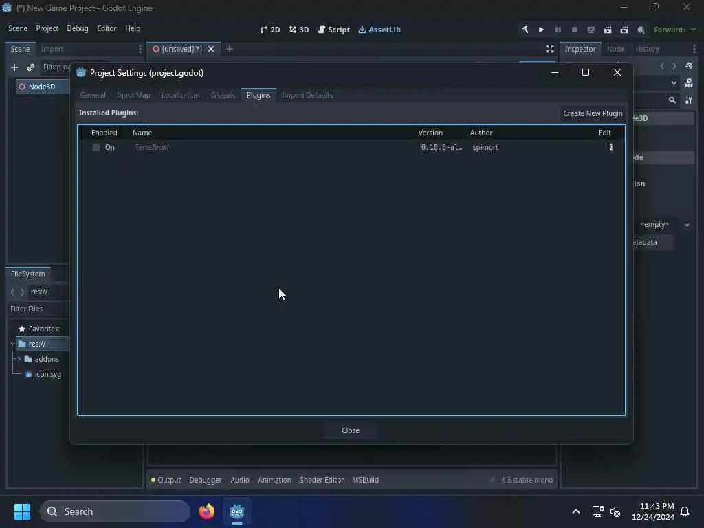This screenshot has height=528, width=704.
Task: Enable the TerraBrush plugin checkbox
Action: click(x=96, y=147)
